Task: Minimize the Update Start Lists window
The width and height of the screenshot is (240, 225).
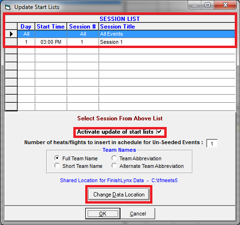Action: coord(195,5)
